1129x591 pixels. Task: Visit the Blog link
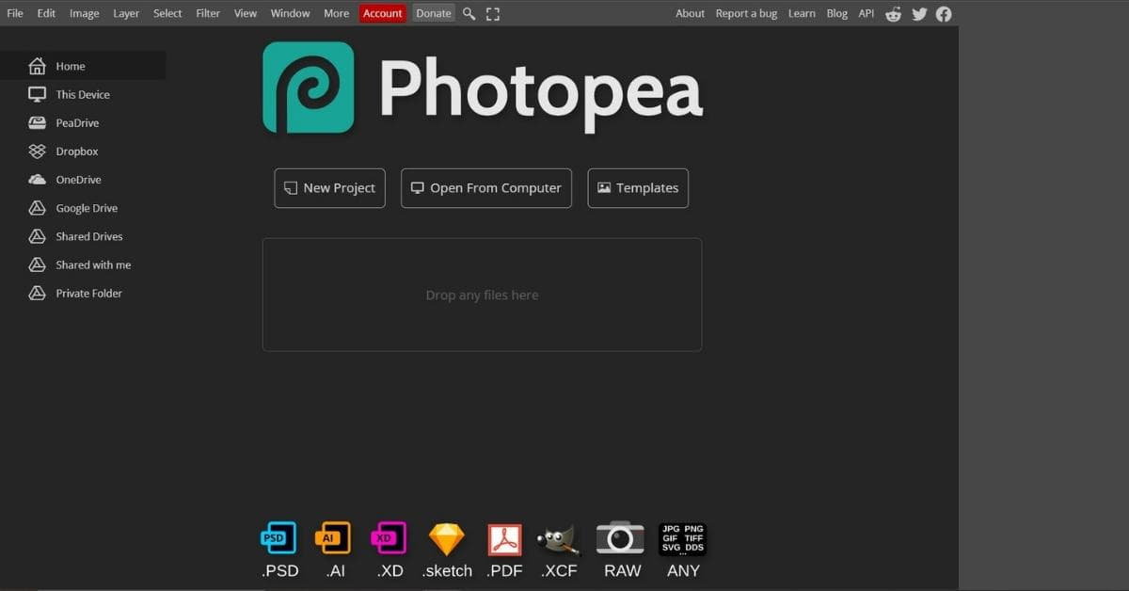pos(837,13)
